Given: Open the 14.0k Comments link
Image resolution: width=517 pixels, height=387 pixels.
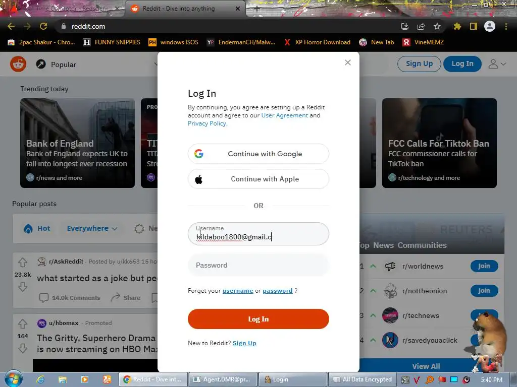Looking at the screenshot, I should tap(70, 297).
